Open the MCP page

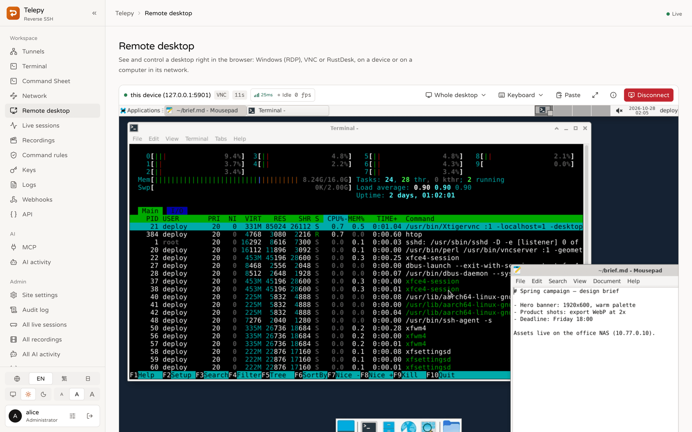53,247
